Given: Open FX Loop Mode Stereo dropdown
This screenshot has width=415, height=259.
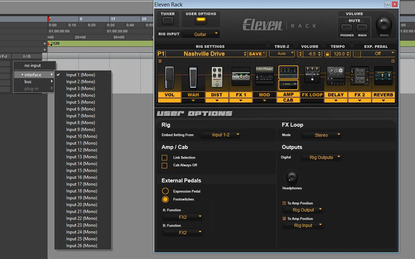Looking at the screenshot, I should pyautogui.click(x=321, y=135).
